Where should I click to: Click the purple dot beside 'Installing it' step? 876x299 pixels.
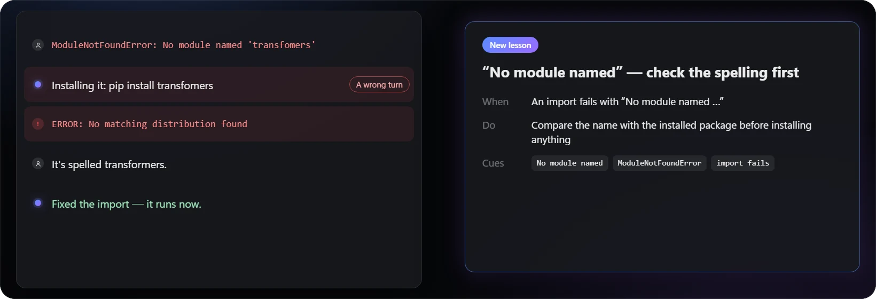point(38,84)
